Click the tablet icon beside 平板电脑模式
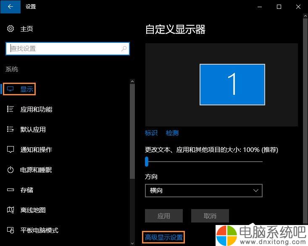Image resolution: width=308 pixels, height=246 pixels. pos(11,230)
